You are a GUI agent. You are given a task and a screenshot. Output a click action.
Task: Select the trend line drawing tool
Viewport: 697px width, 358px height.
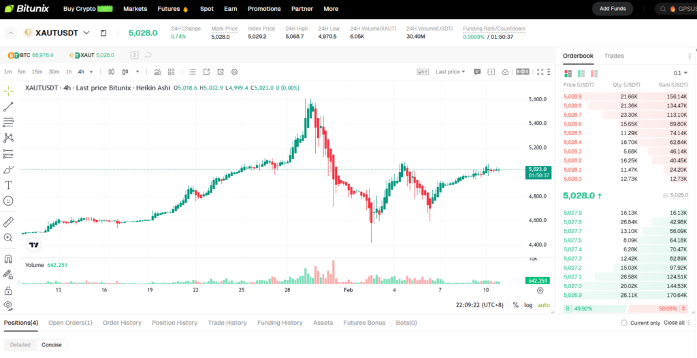9,107
